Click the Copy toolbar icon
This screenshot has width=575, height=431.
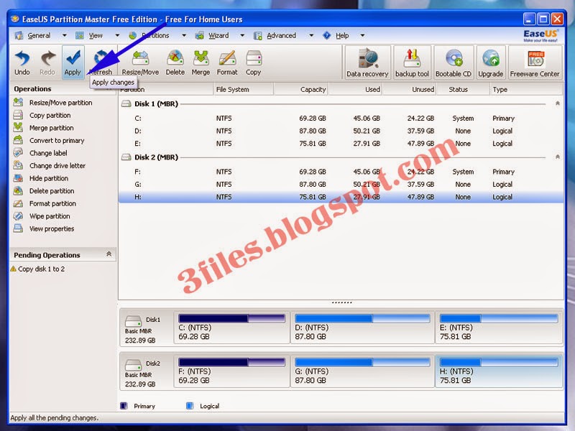pos(254,62)
